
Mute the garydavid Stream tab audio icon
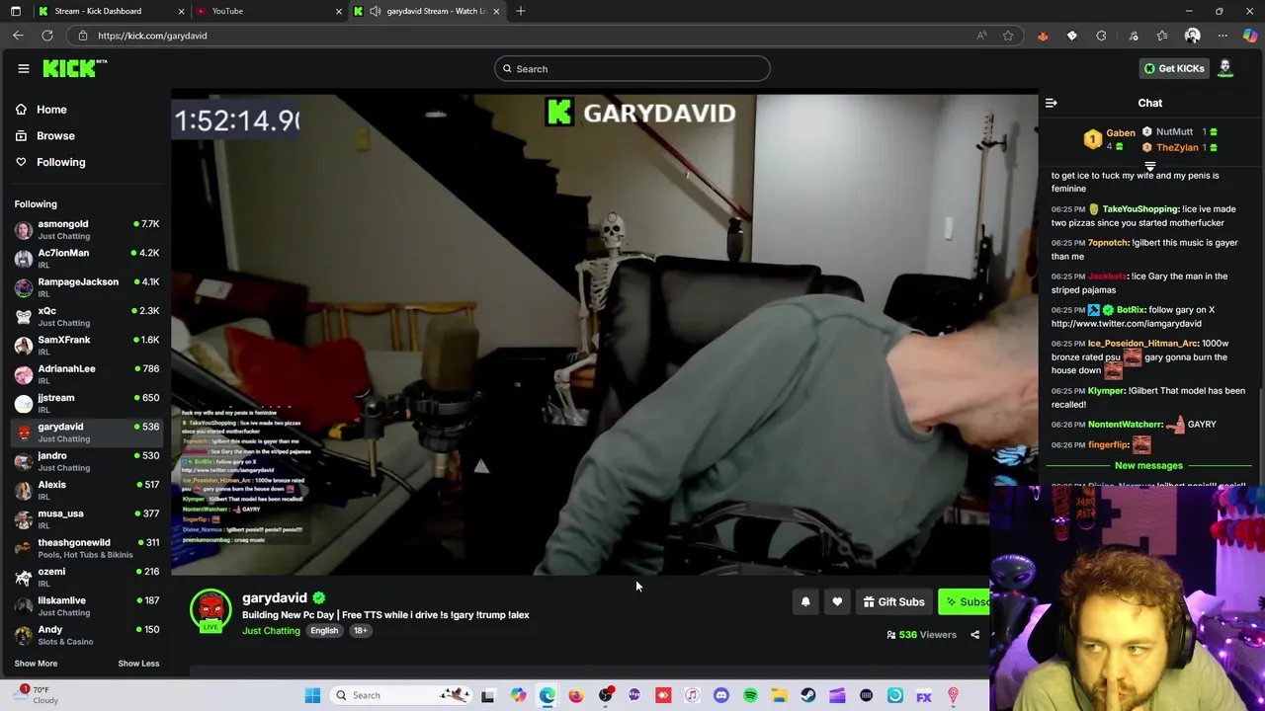point(375,11)
